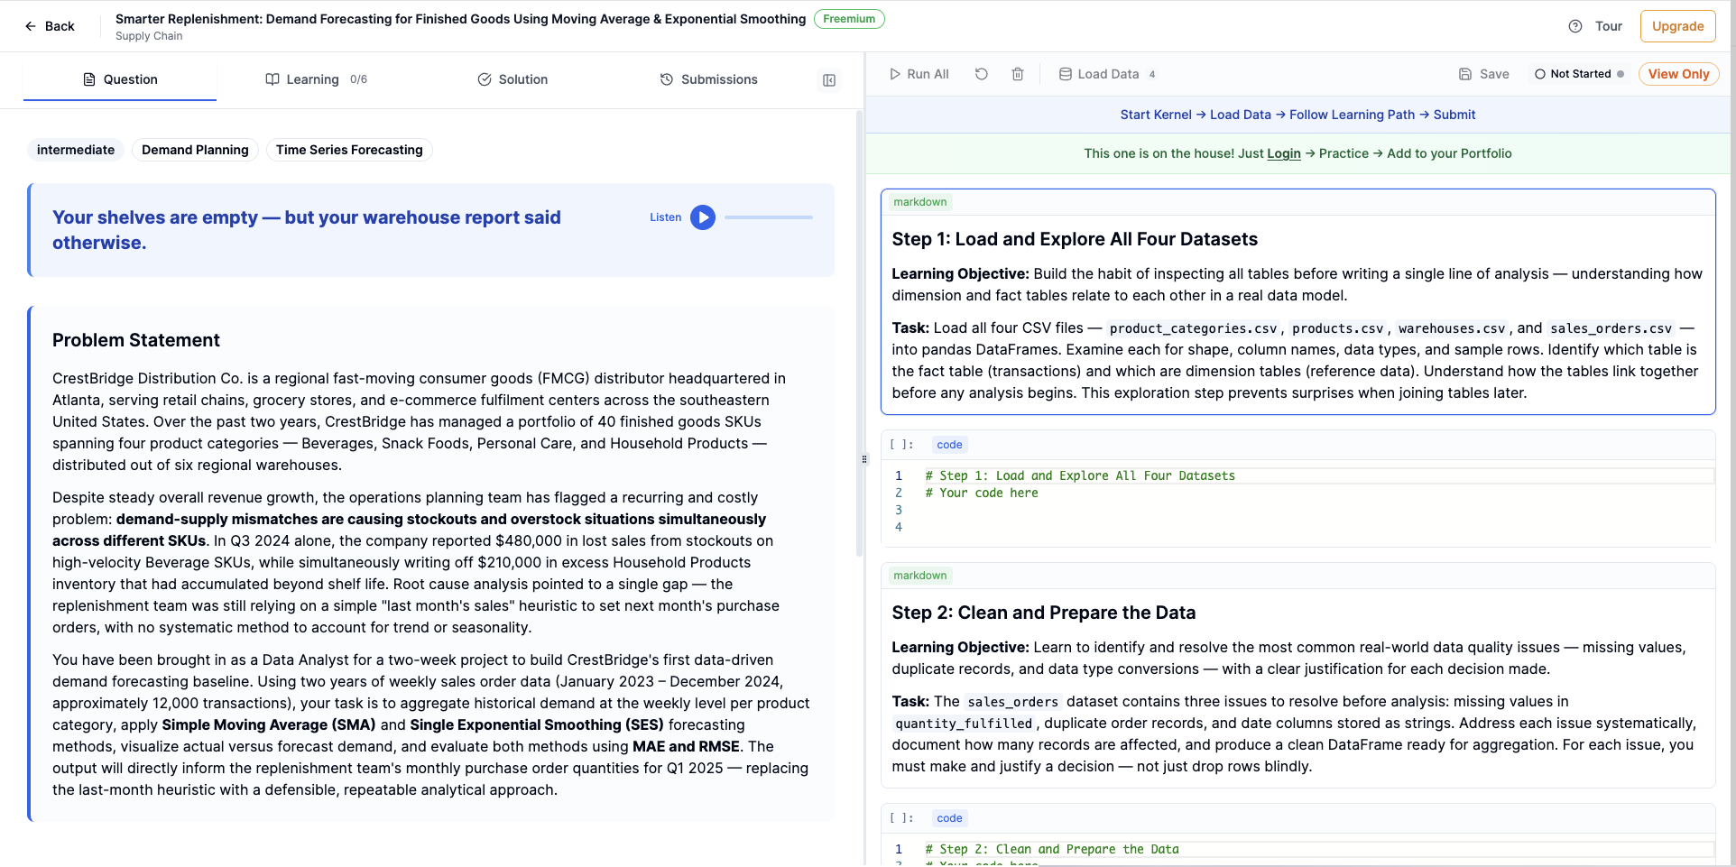This screenshot has height=867, width=1736.
Task: Switch to the Learning tab
Action: pos(316,79)
